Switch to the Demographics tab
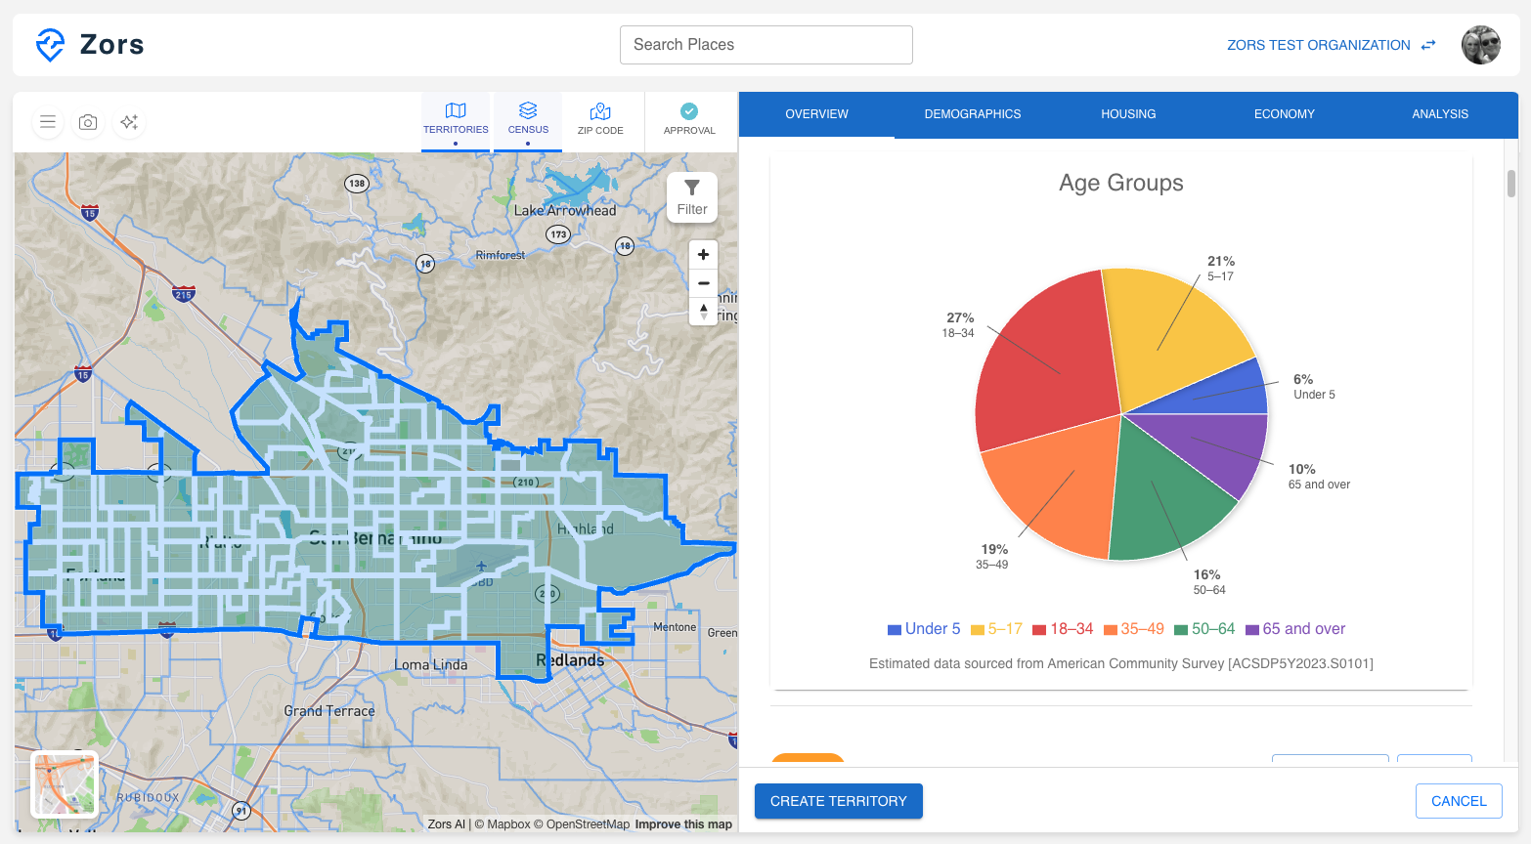 click(x=972, y=114)
